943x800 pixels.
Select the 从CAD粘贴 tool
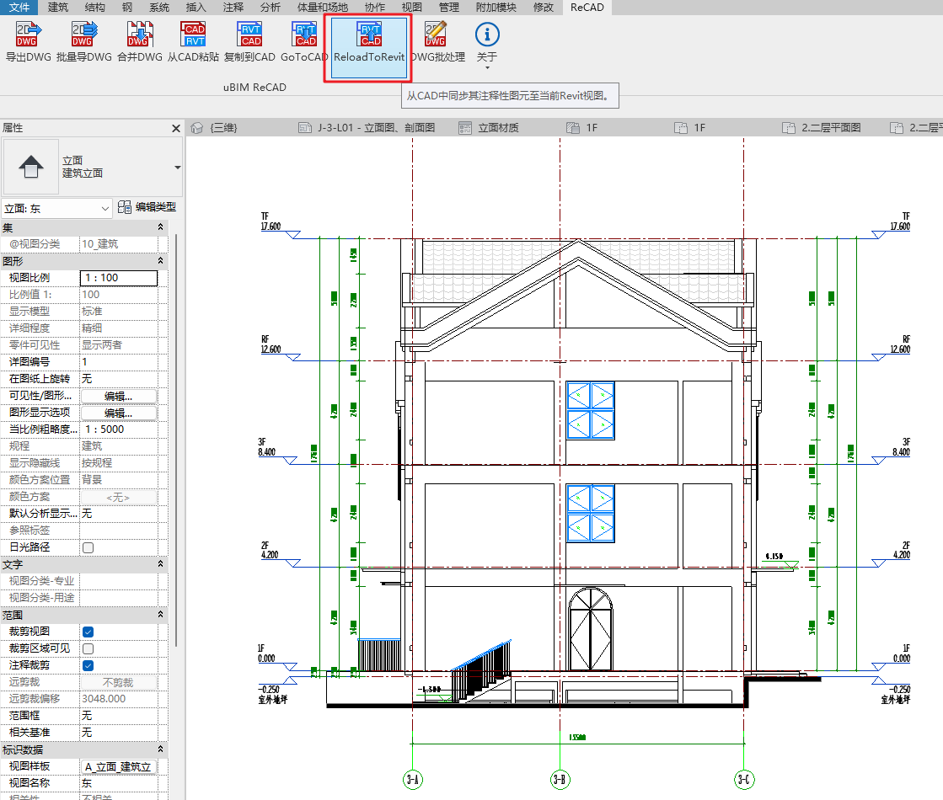(x=192, y=38)
